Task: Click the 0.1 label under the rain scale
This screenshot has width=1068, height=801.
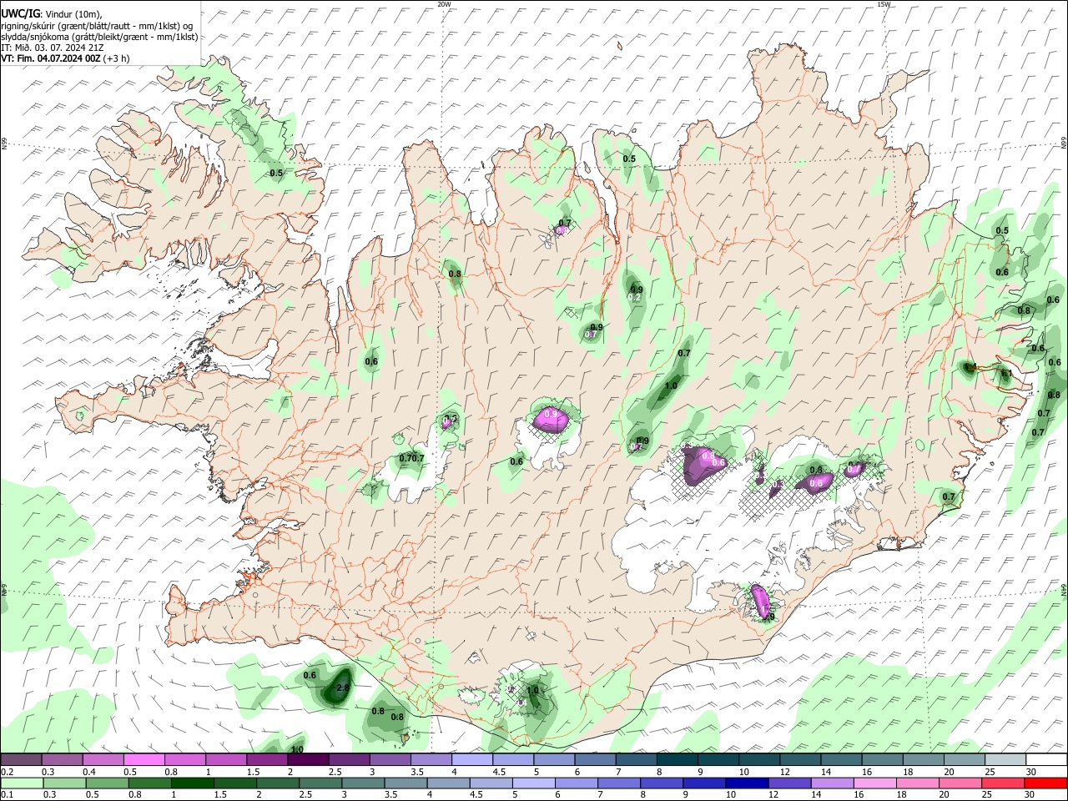Action: click(7, 795)
